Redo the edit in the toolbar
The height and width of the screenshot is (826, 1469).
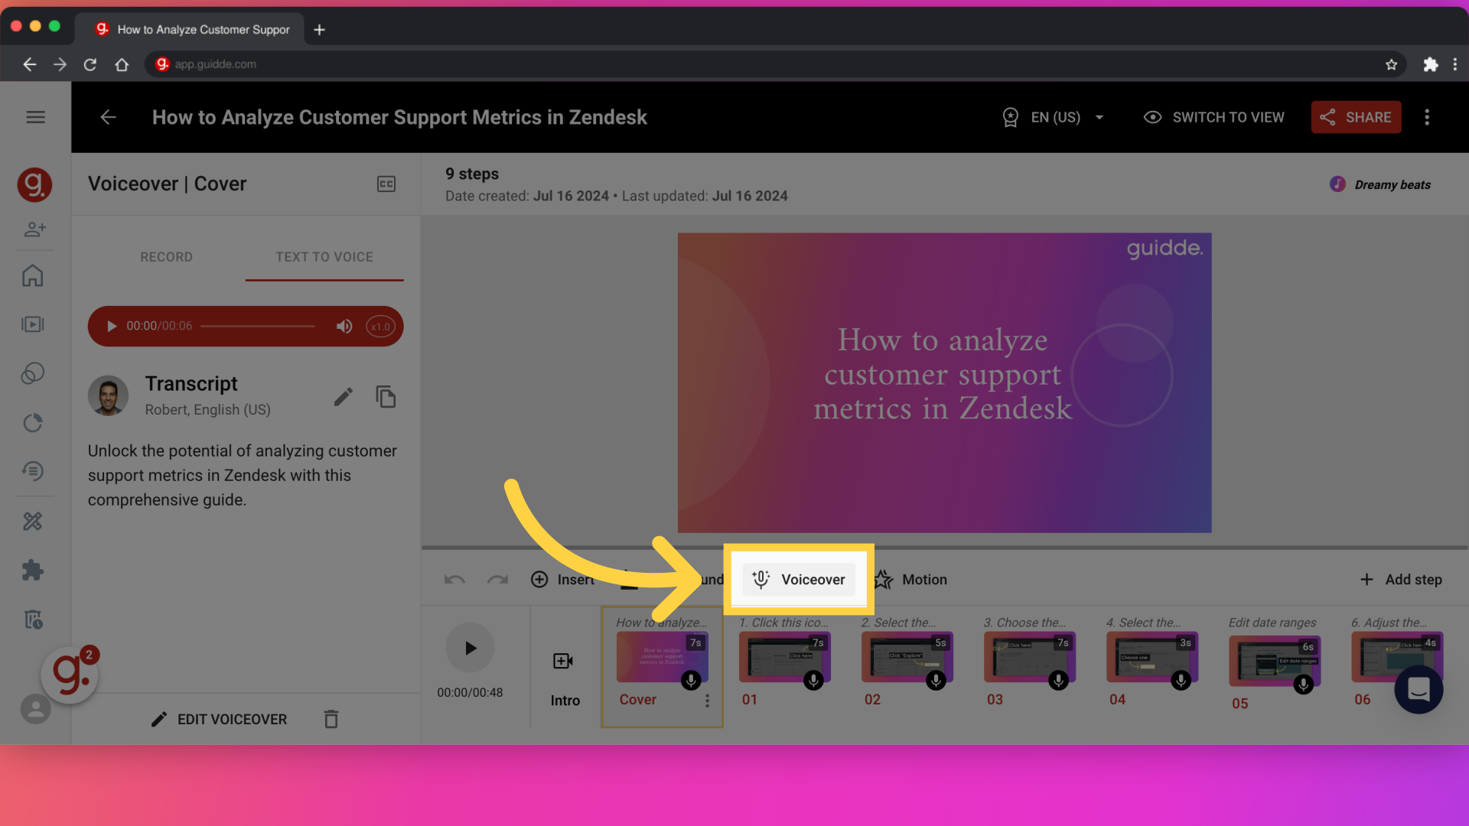pyautogui.click(x=498, y=580)
